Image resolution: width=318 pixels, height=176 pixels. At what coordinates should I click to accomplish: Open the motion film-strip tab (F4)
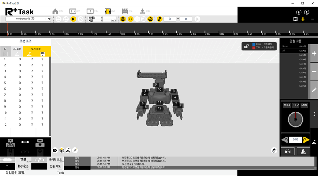[108, 12]
